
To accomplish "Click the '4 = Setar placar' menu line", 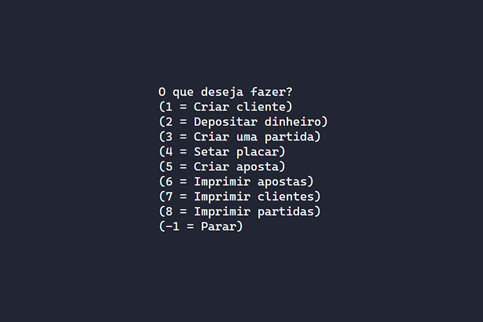I will point(222,152).
